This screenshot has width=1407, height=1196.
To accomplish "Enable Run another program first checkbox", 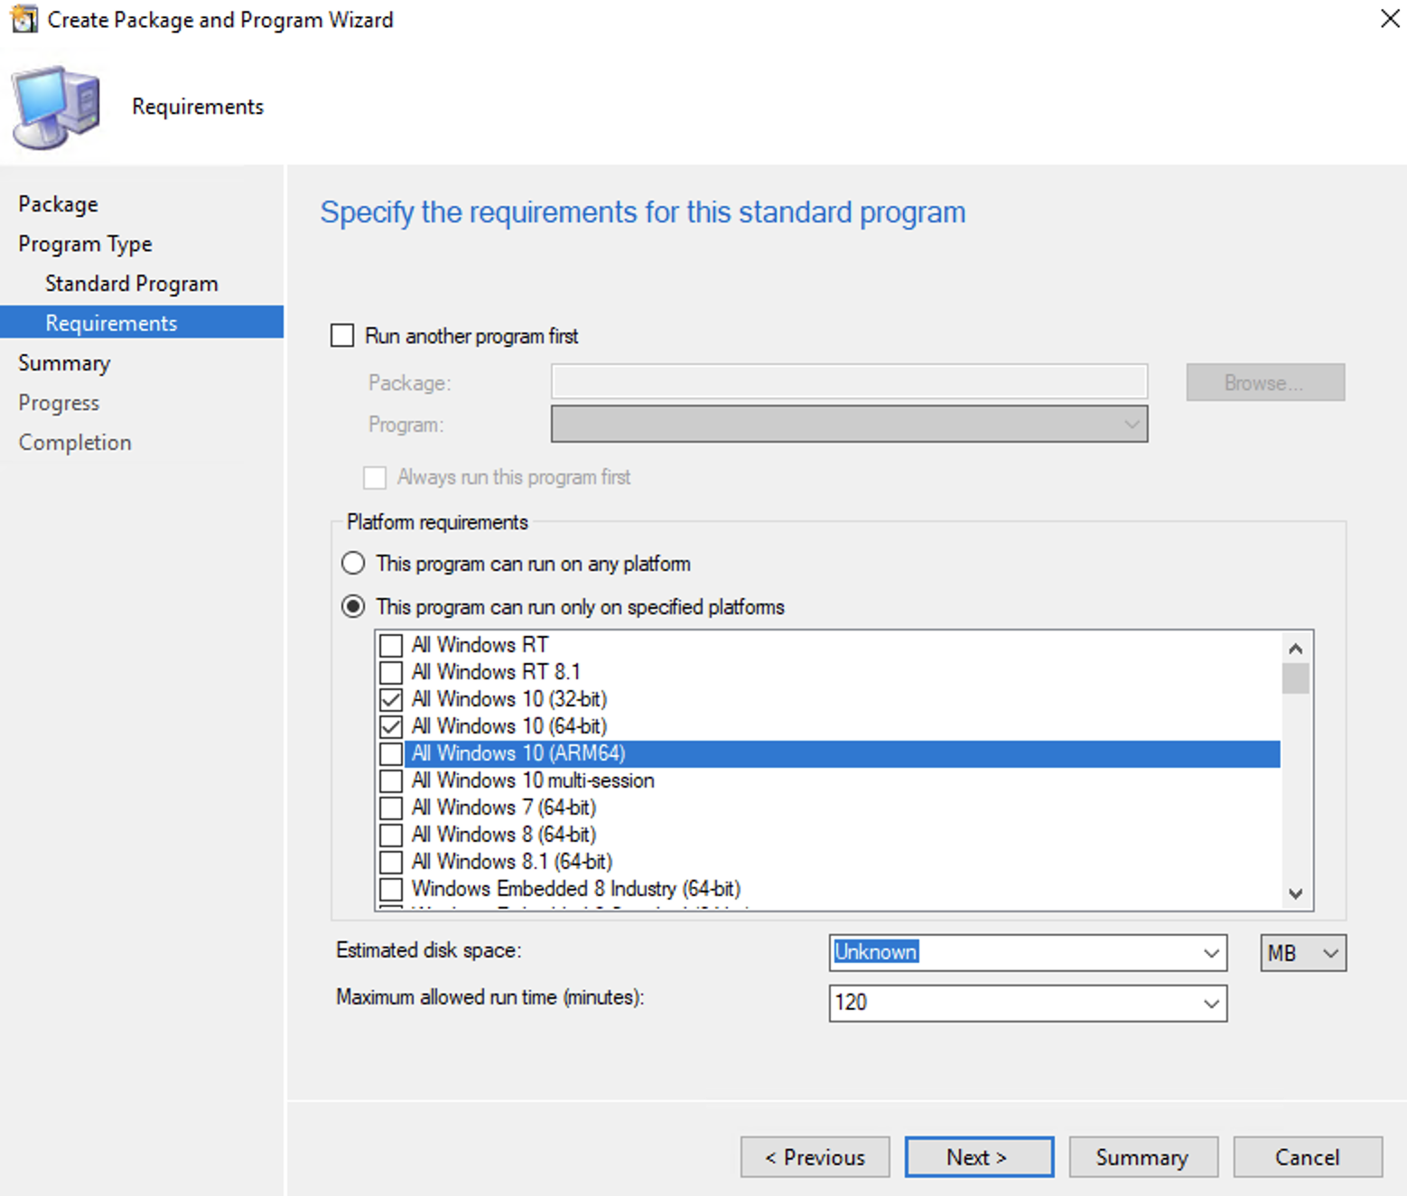I will tap(343, 336).
